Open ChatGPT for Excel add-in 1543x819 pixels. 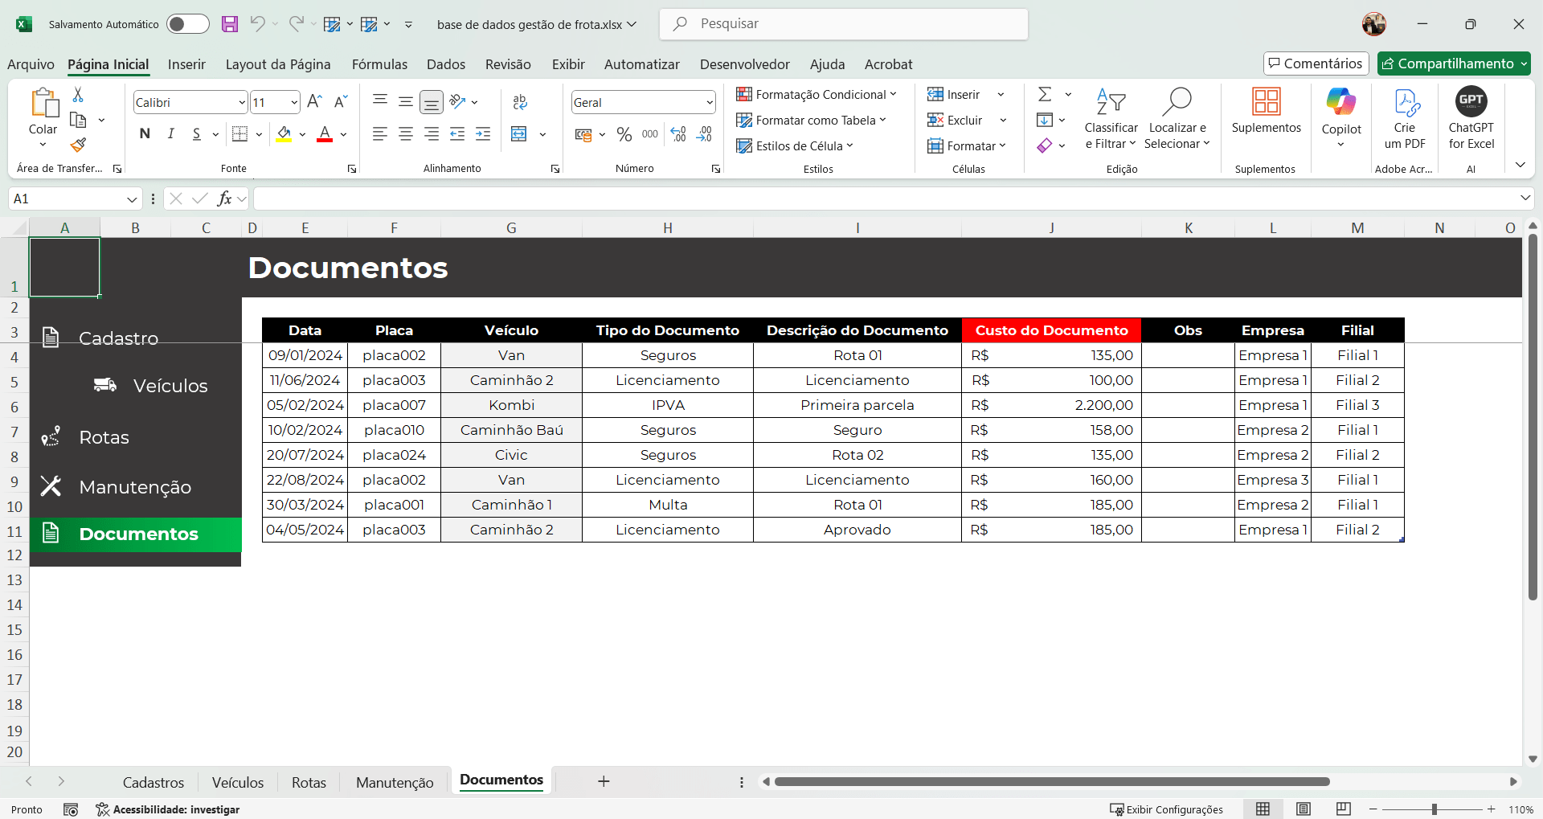point(1471,103)
